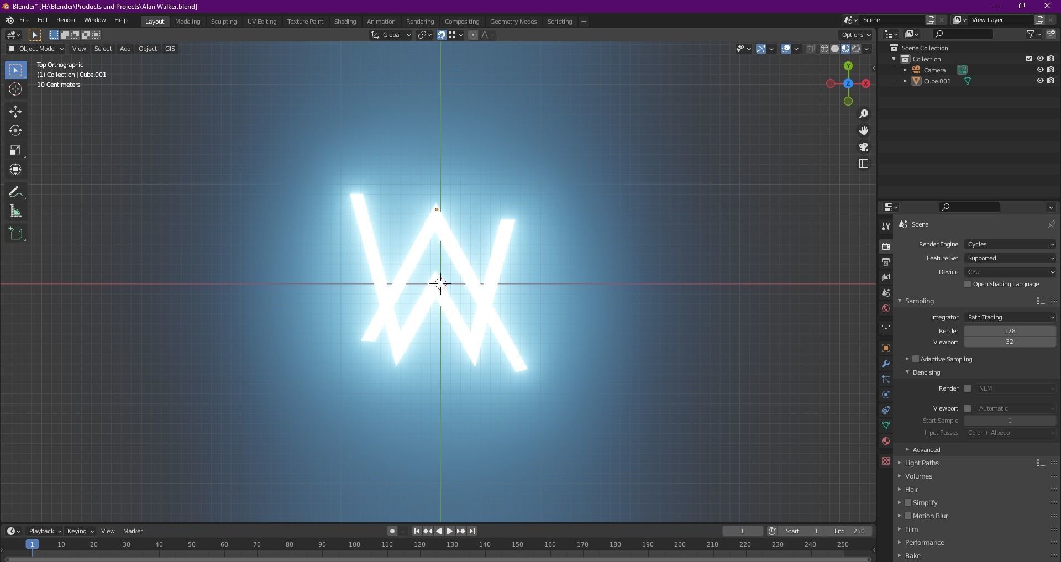Enable Viewport denoising checkbox
This screenshot has width=1061, height=562.
click(968, 408)
